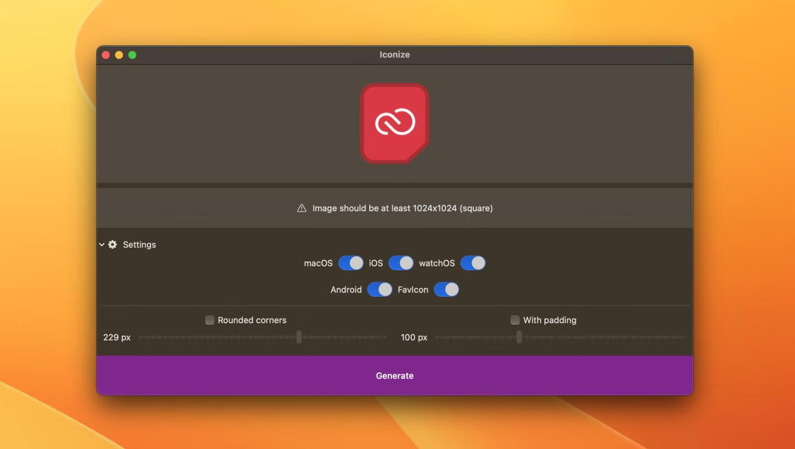Screen dimensions: 795x449
Task: Click the iOS label
Action: [x=376, y=263]
